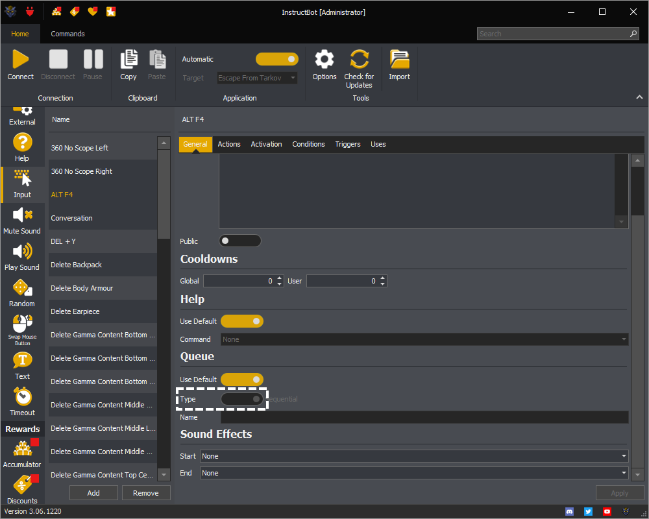Select the Delete Body Armour command

(103, 288)
